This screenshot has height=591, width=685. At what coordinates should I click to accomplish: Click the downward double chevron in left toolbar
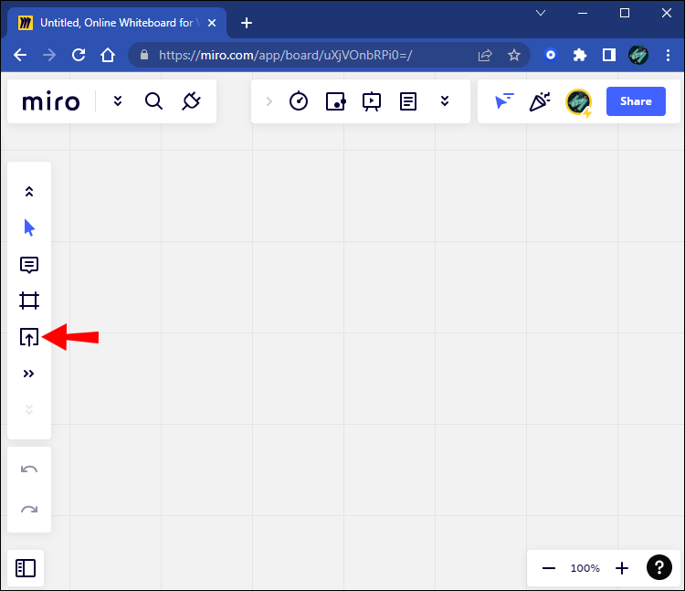29,409
